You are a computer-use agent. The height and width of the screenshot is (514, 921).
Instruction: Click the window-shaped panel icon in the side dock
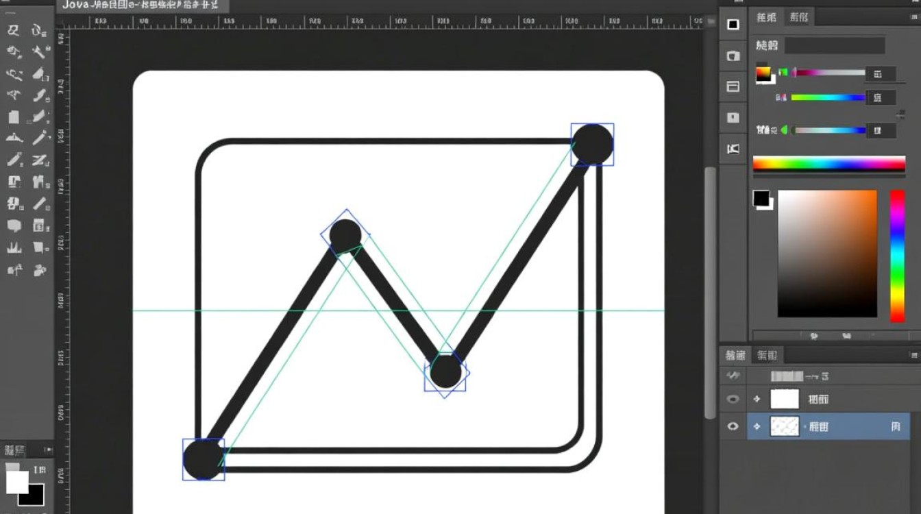click(733, 87)
